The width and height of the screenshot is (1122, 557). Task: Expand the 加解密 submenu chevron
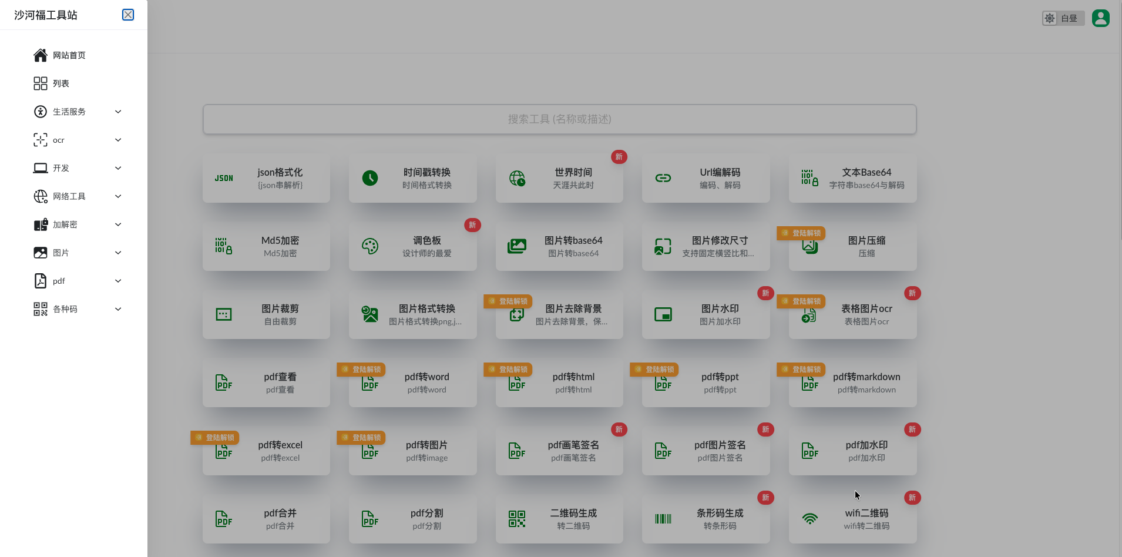pos(118,224)
